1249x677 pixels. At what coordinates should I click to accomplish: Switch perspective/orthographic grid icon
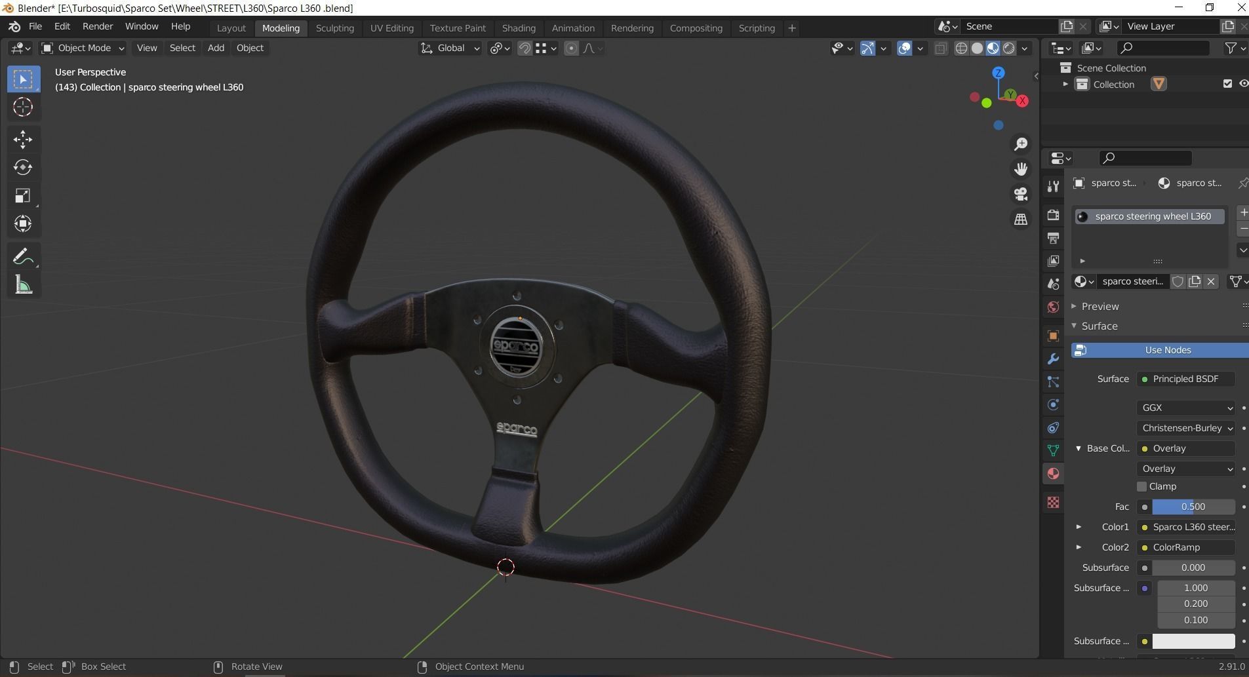pyautogui.click(x=1021, y=220)
